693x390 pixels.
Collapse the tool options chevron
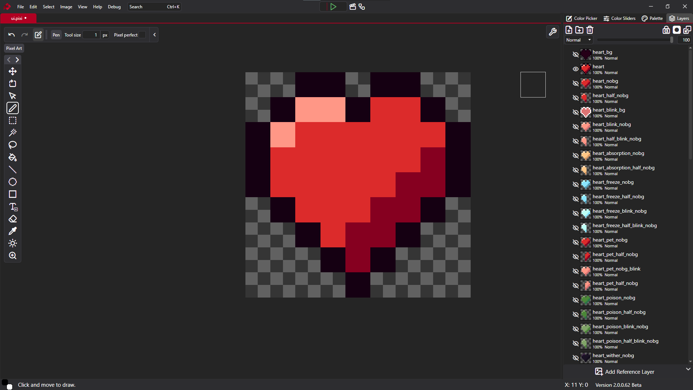point(154,35)
